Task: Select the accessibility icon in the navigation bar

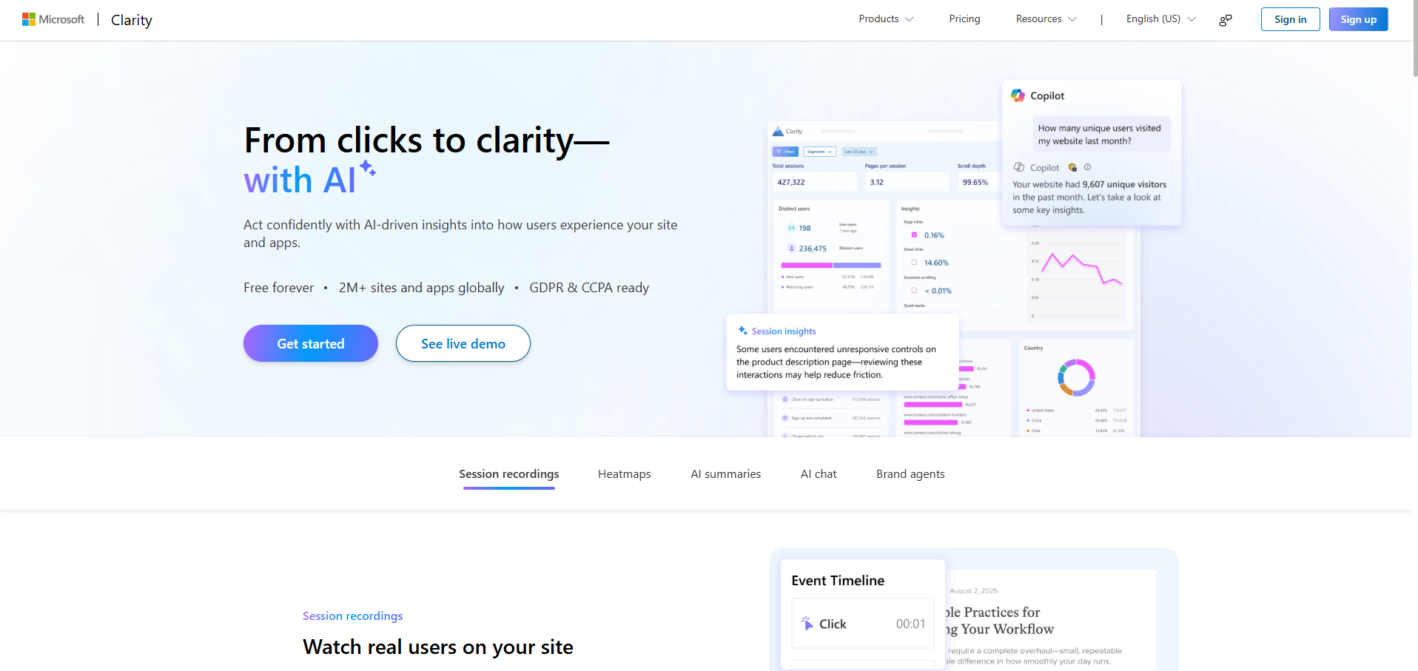Action: [x=1225, y=20]
